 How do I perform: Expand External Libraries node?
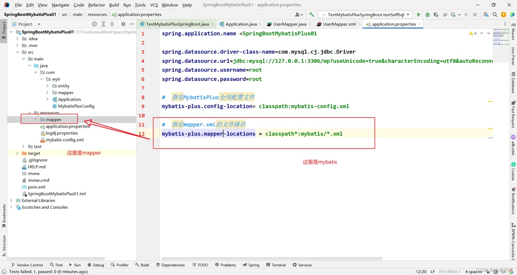pos(11,200)
